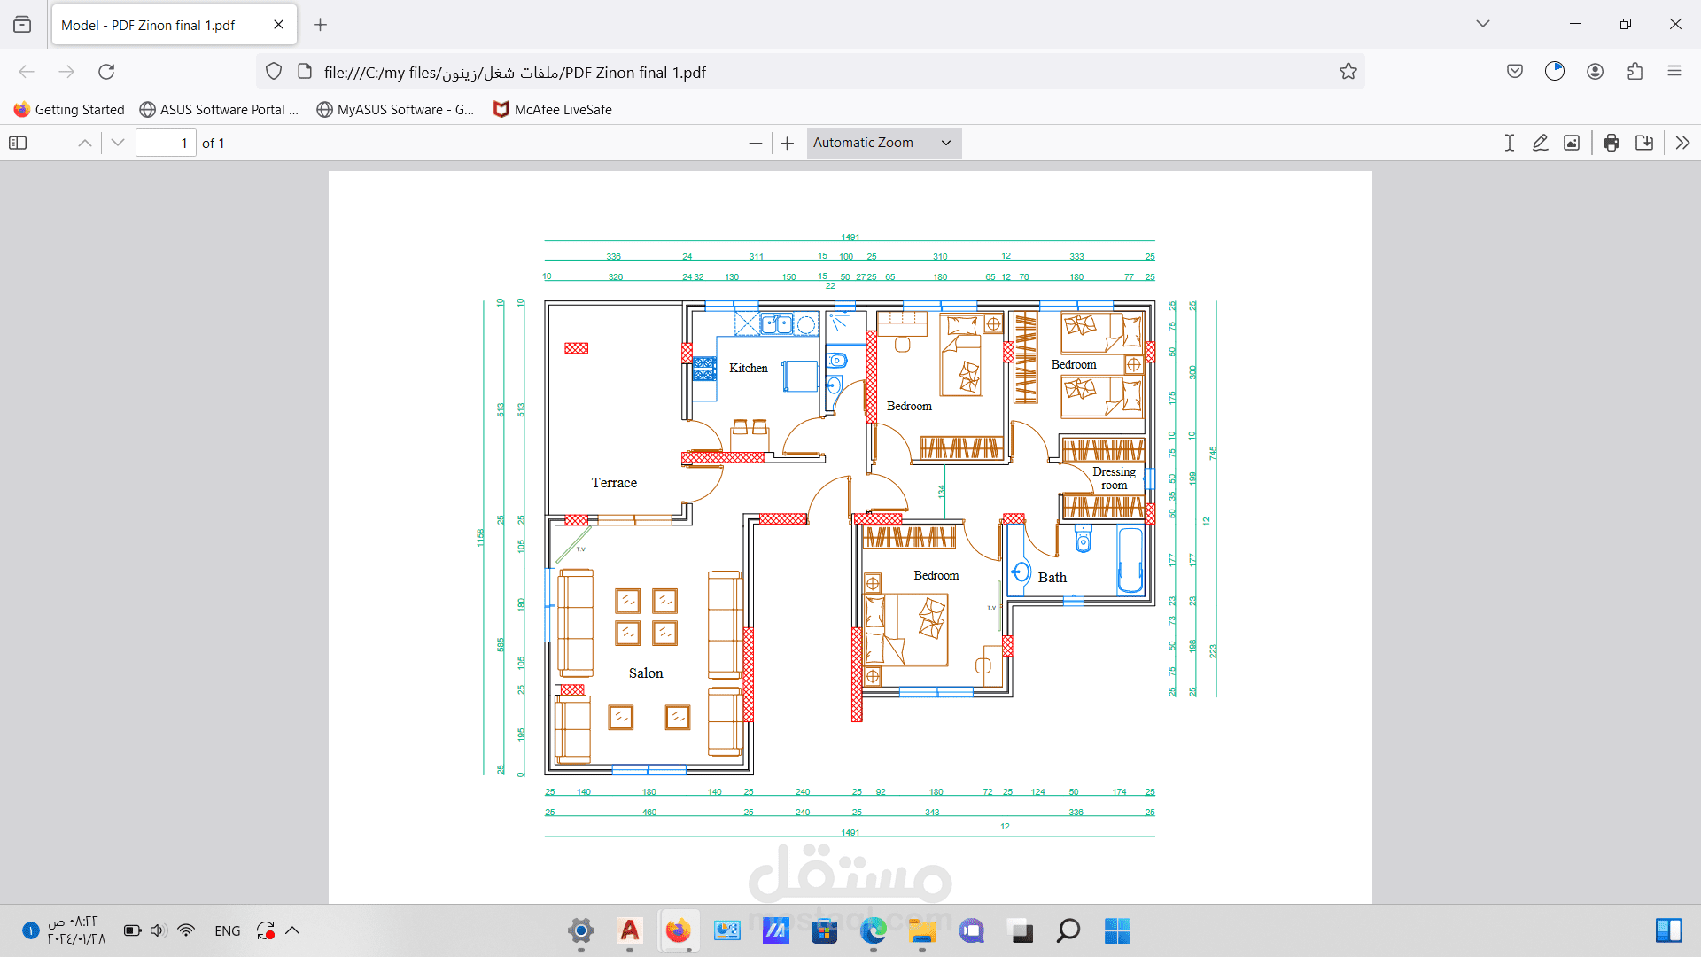Open Firefox View recent browsing
The width and height of the screenshot is (1701, 957).
point(22,25)
